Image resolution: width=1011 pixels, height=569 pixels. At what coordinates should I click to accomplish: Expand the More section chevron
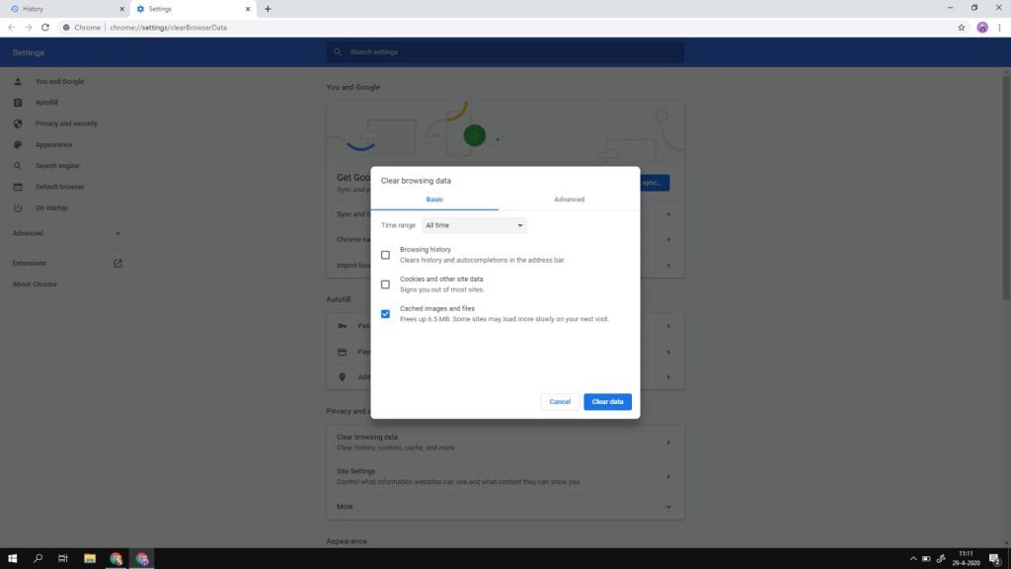[668, 507]
